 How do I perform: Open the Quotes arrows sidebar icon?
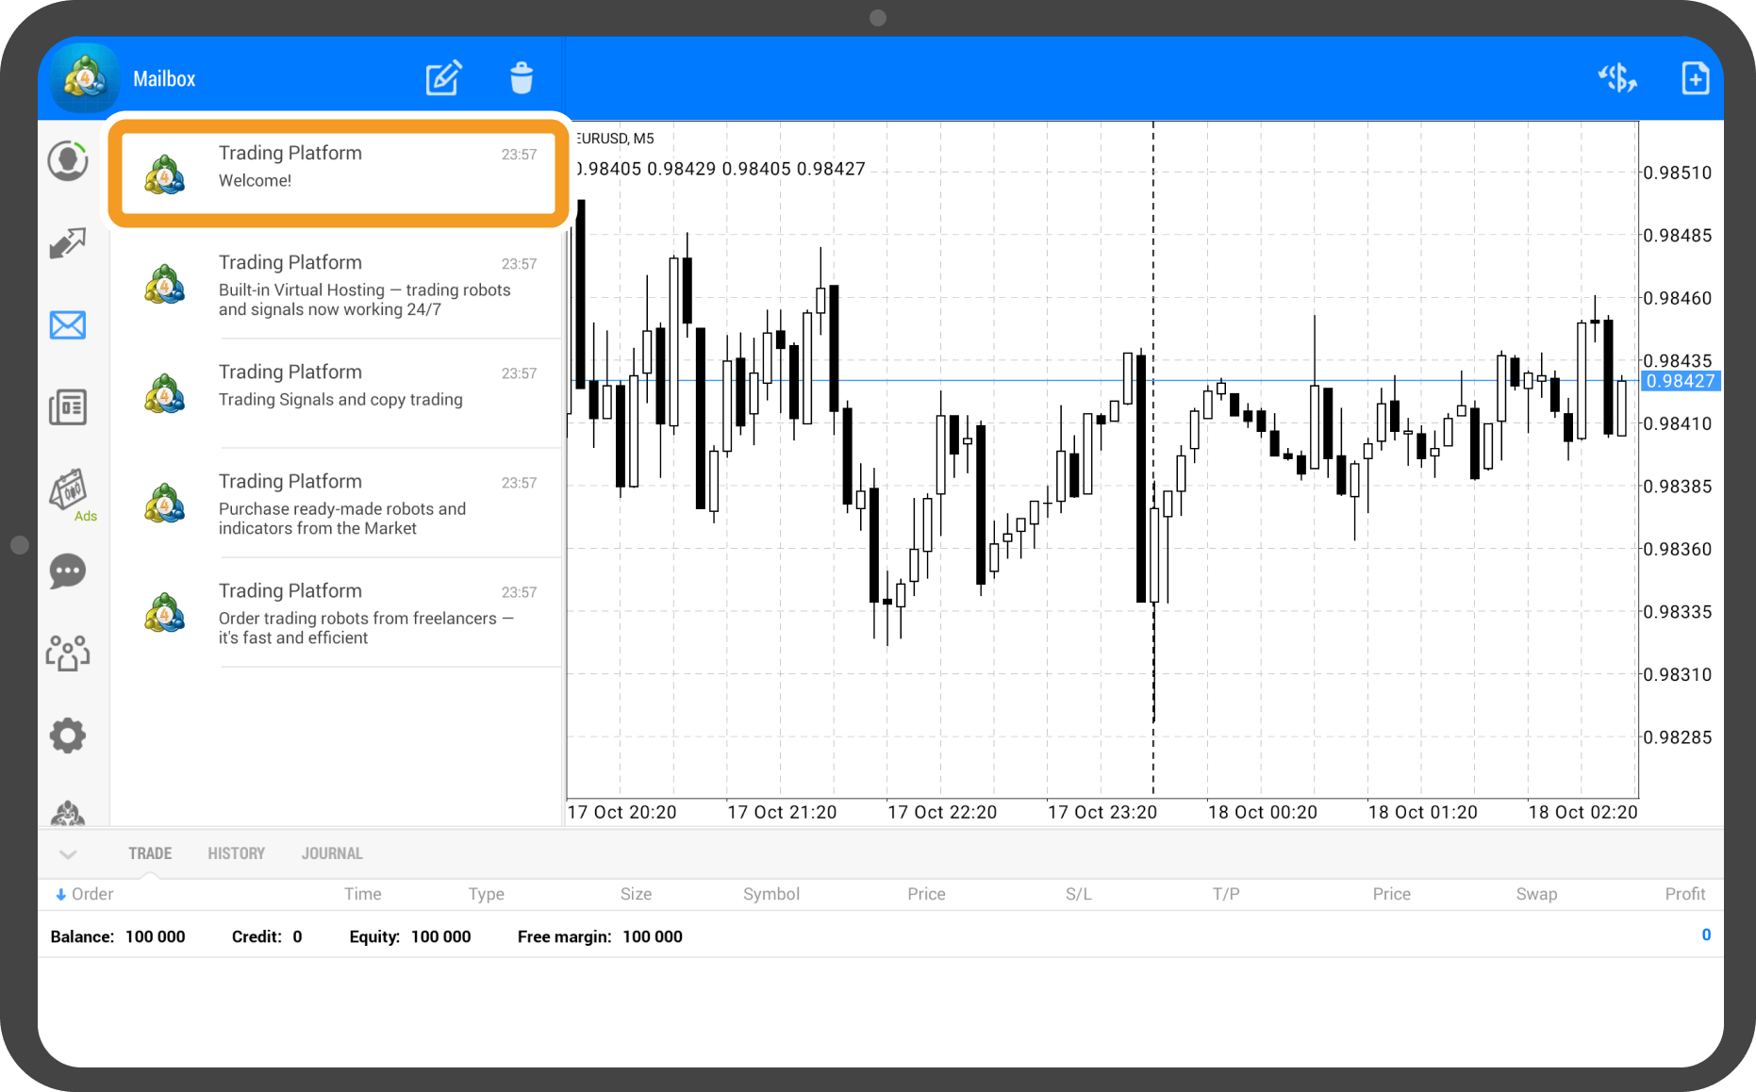(x=67, y=243)
